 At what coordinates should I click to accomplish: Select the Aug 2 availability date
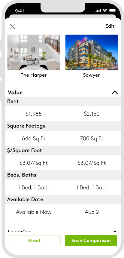(x=92, y=212)
